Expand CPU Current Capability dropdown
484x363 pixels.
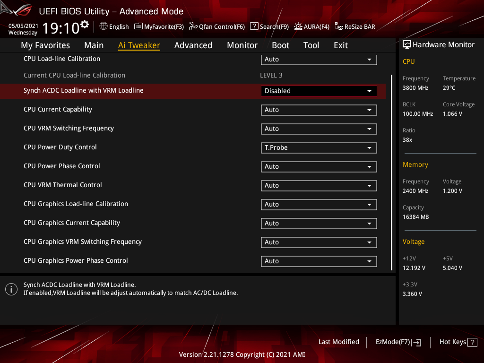pos(319,110)
